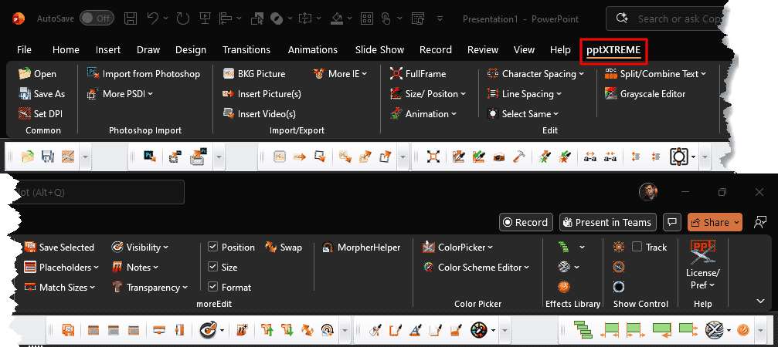The height and width of the screenshot is (347, 778).
Task: Click orange ball icon in Effects Library
Action: [564, 286]
